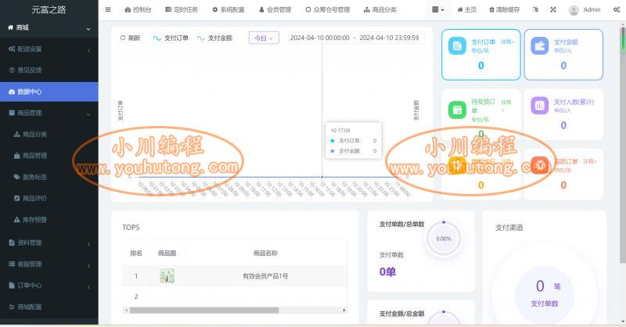Screen dimensions: 626x327
Task: Click the 商品名称 column header
Action: click(x=265, y=253)
